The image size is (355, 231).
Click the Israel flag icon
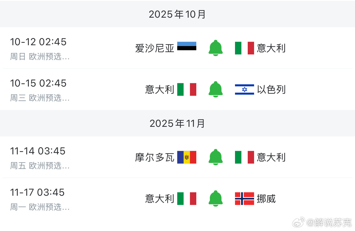tap(244, 89)
